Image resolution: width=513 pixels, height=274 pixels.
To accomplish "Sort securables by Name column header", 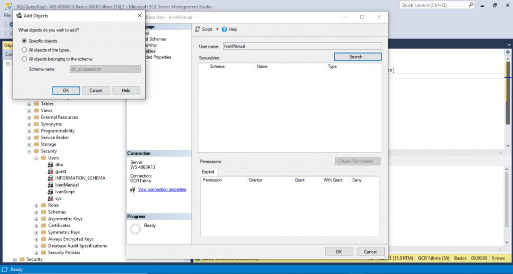I will pos(290,66).
